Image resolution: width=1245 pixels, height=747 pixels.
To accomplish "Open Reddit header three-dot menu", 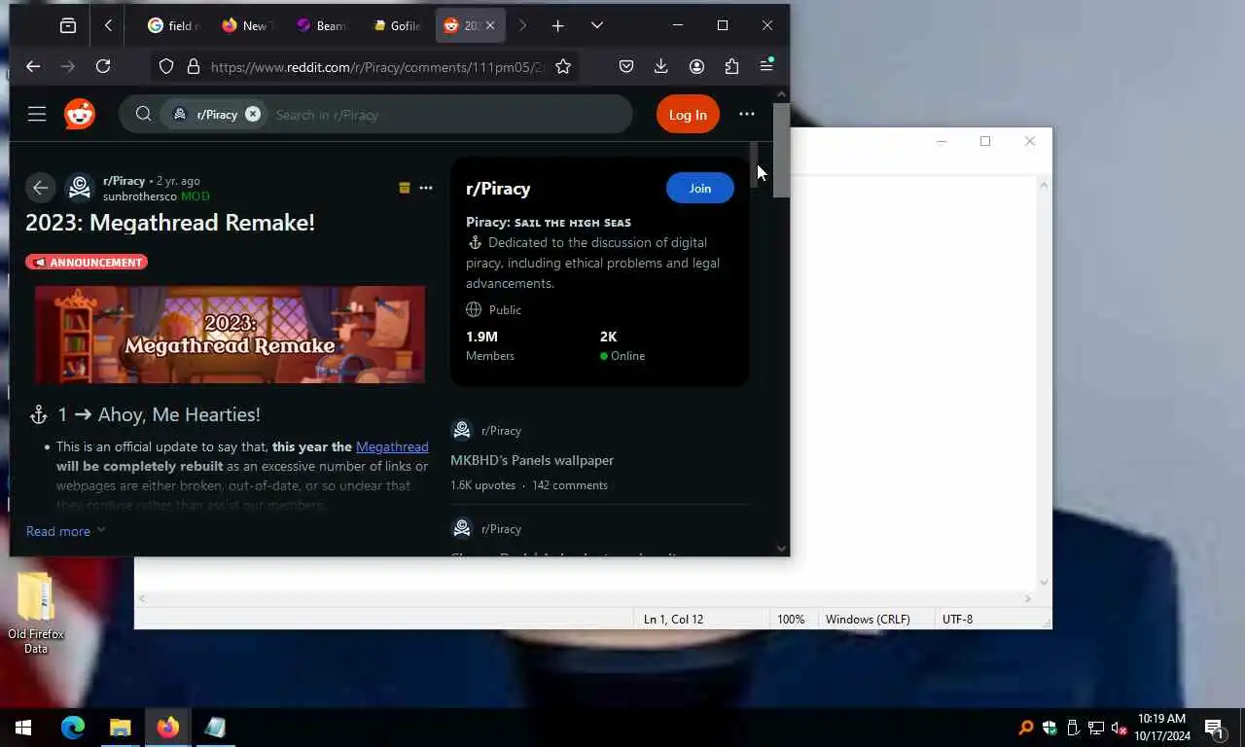I will click(x=747, y=115).
